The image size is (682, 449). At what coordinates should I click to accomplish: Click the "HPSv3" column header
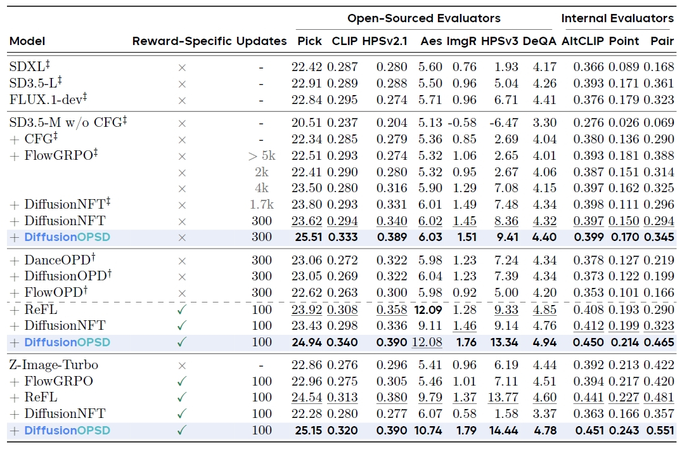[499, 41]
